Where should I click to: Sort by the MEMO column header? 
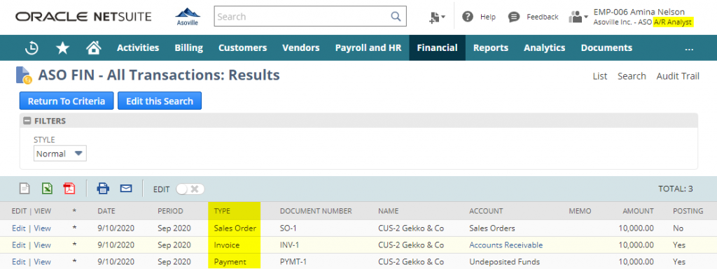point(580,211)
